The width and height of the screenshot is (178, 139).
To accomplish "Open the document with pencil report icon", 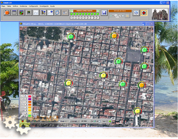I will (x=58, y=13).
